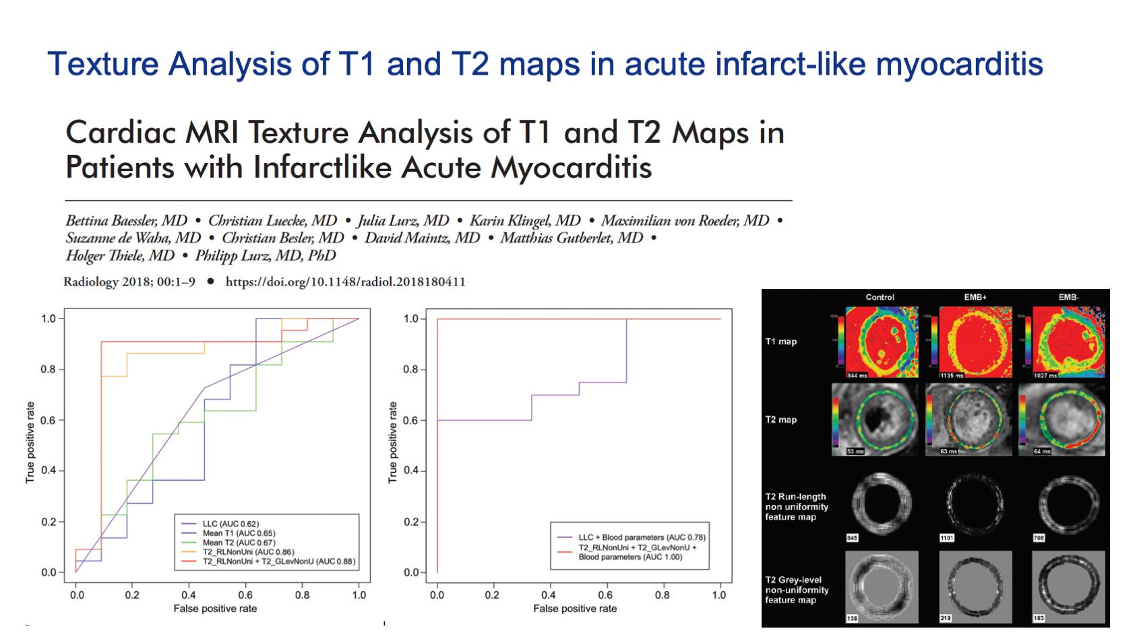Viewport: 1137px width, 639px height.
Task: Click 'LLC + Blood parameters (AUC 0.78)' legend entry
Action: (642, 537)
